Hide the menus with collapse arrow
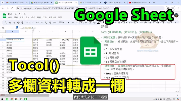181x101 pixels. click(175, 22)
